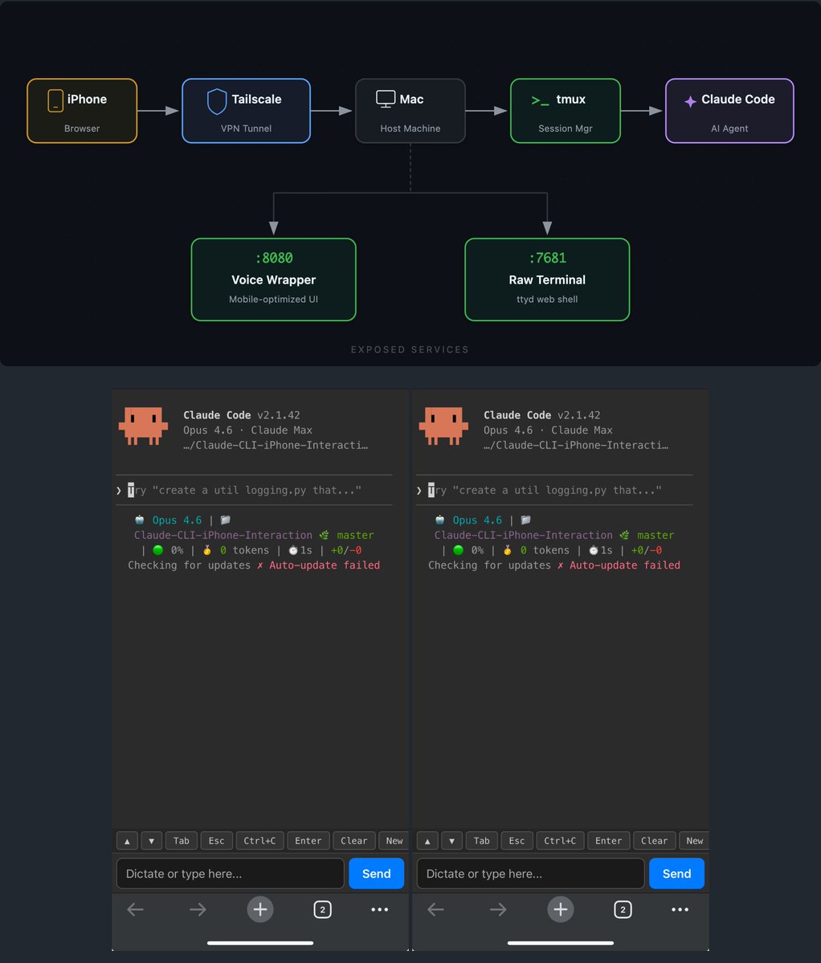
Task: Tap the blue Send button in right phone
Action: (676, 873)
